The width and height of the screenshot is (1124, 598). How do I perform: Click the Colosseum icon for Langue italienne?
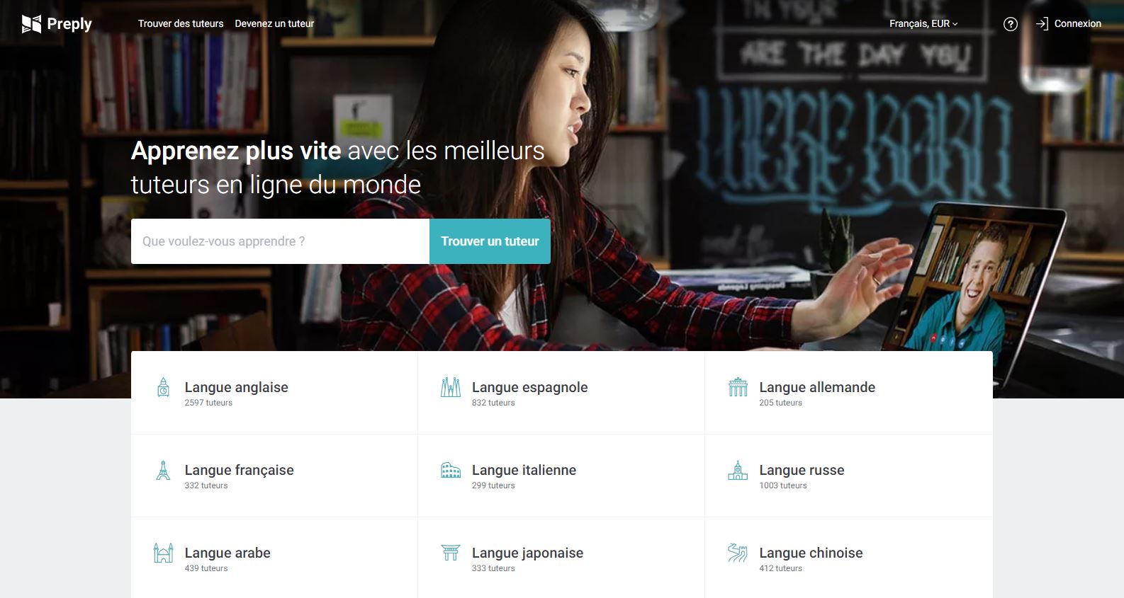coord(451,470)
